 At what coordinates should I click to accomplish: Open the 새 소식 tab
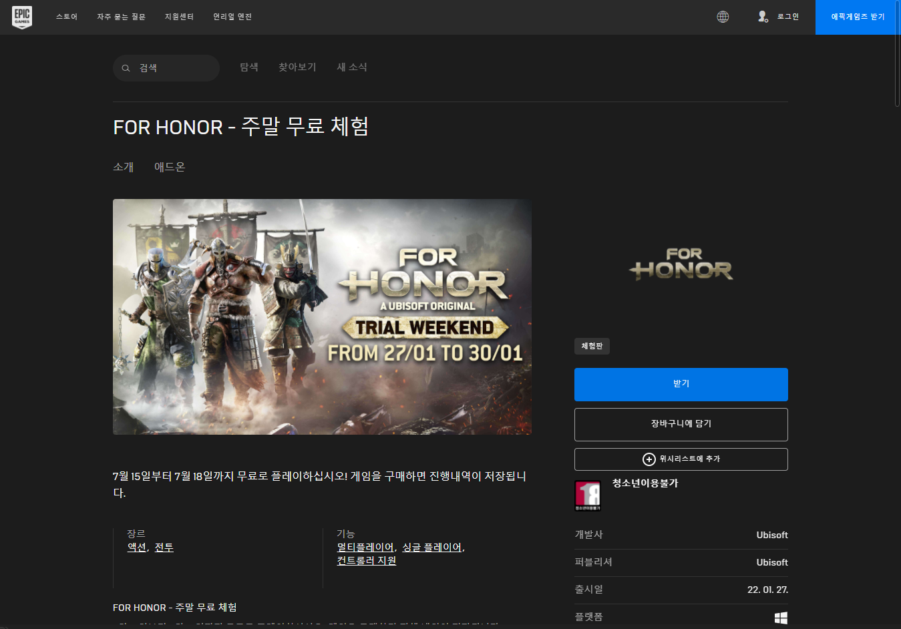coord(352,67)
